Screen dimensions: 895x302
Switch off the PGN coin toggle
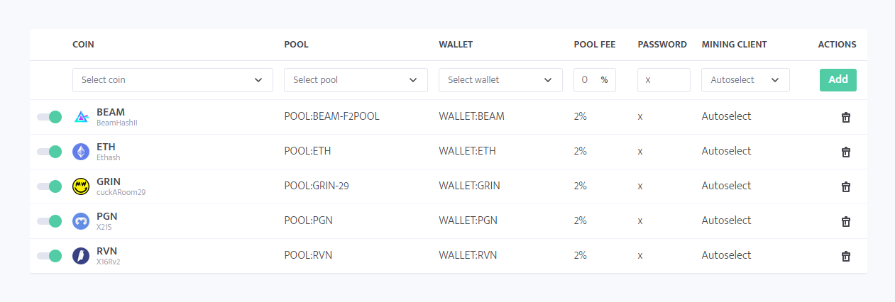[x=50, y=221]
